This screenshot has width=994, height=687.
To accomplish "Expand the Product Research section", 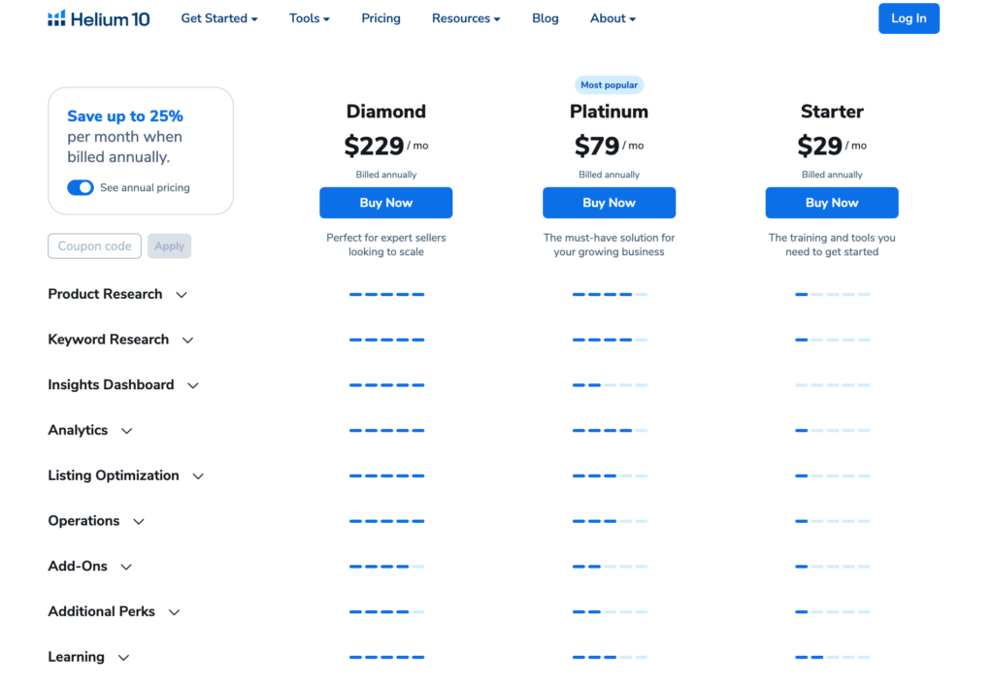I will [x=117, y=294].
